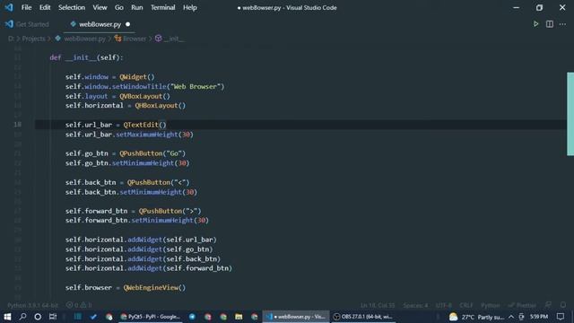Viewport: 574px width, 323px height.
Task: Open the weather 27°C Partly sunny widget
Action: click(x=476, y=317)
